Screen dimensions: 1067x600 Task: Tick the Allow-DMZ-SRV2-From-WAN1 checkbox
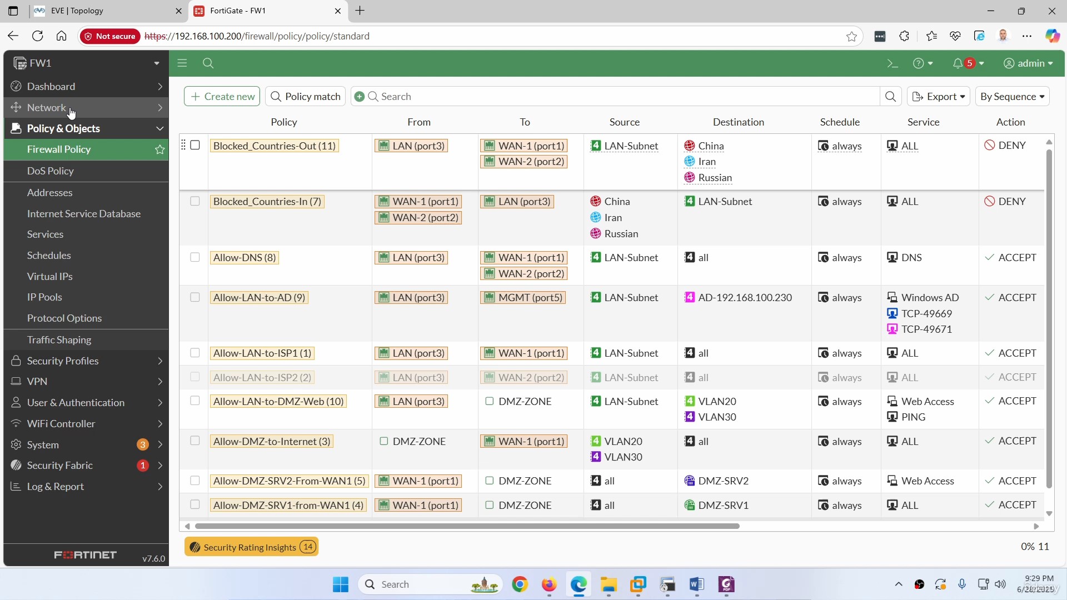195,481
